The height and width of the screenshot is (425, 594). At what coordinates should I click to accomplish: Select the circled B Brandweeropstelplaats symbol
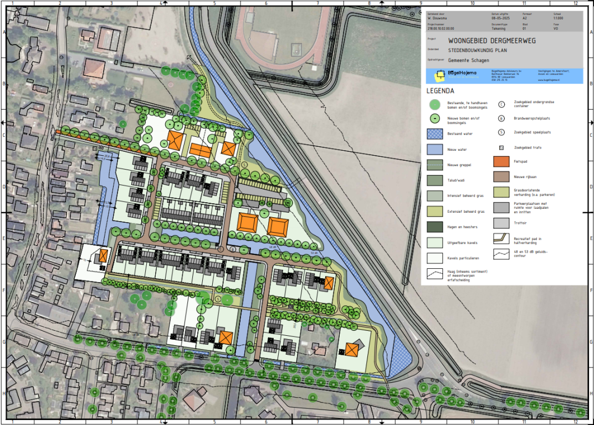coord(501,118)
